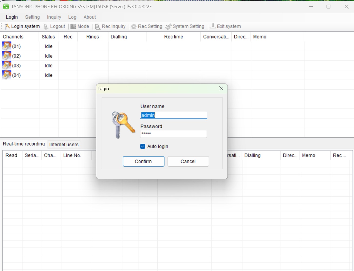Open System Setting from the toolbar
Image resolution: width=354 pixels, height=271 pixels.
(x=185, y=26)
